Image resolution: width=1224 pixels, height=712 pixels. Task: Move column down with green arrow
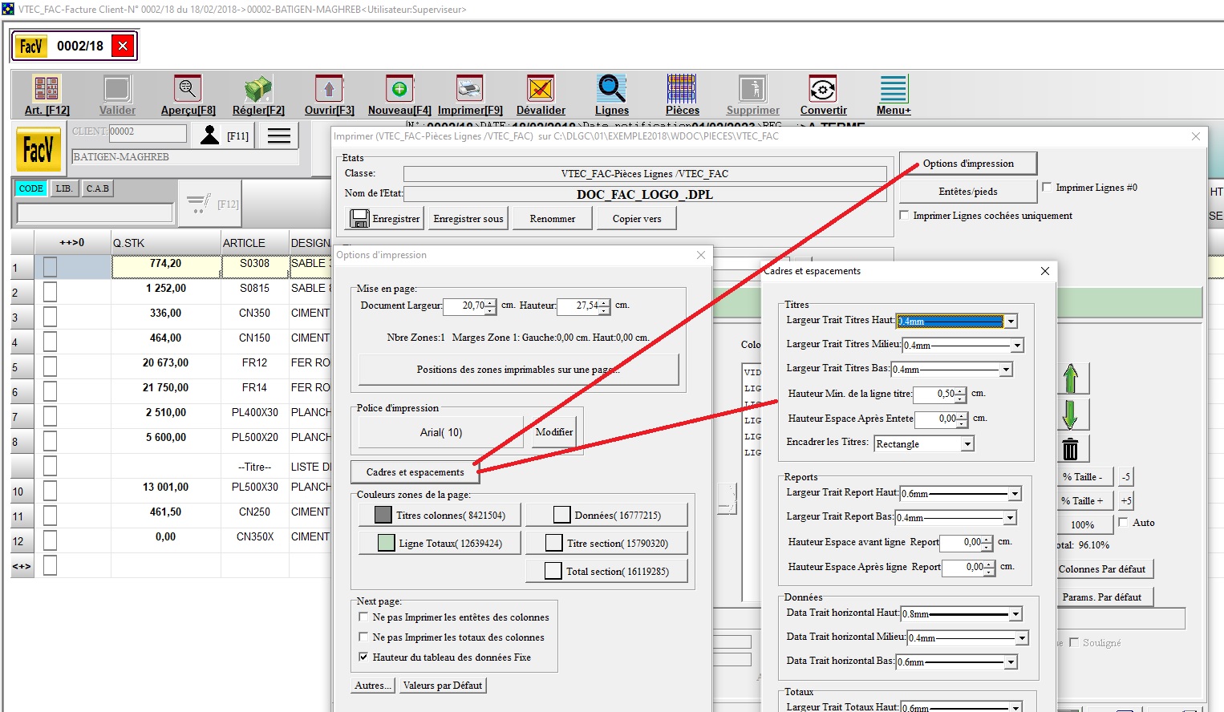(x=1071, y=414)
